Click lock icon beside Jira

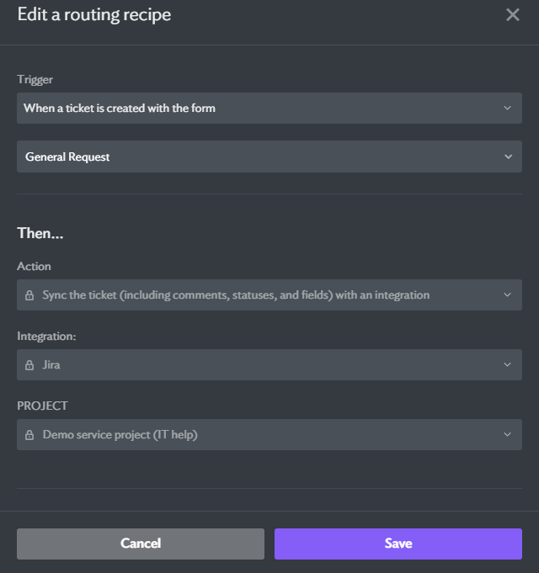point(29,365)
